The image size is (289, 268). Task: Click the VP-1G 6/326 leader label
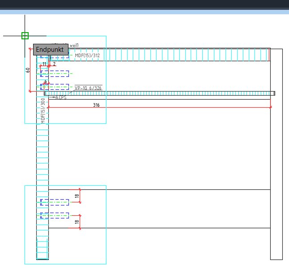88,88
